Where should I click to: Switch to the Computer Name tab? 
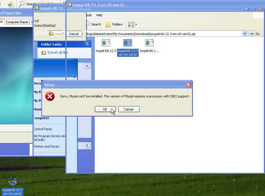17,22
